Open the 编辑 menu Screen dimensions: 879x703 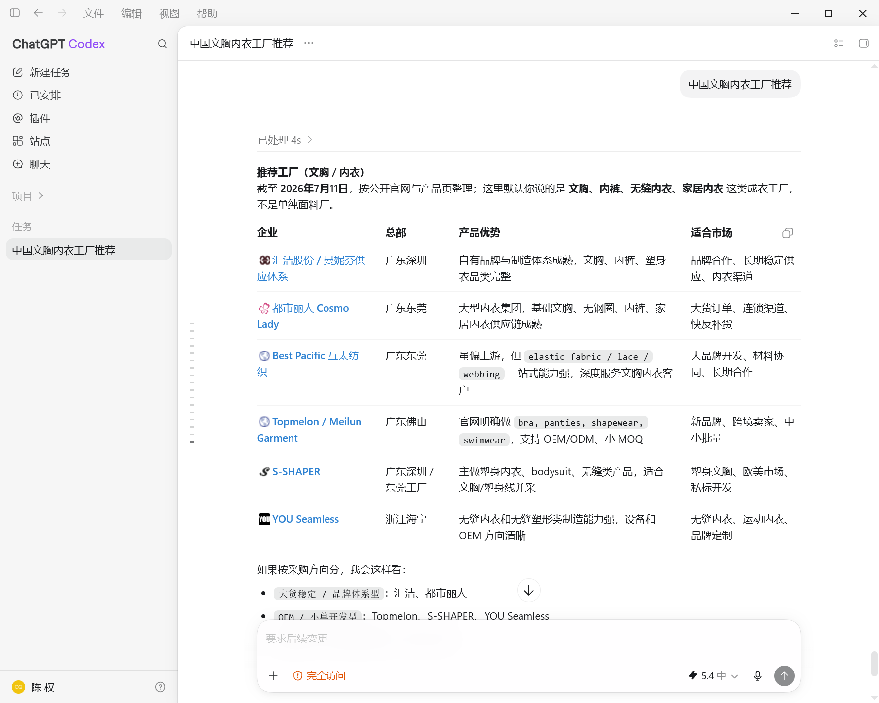click(x=131, y=13)
